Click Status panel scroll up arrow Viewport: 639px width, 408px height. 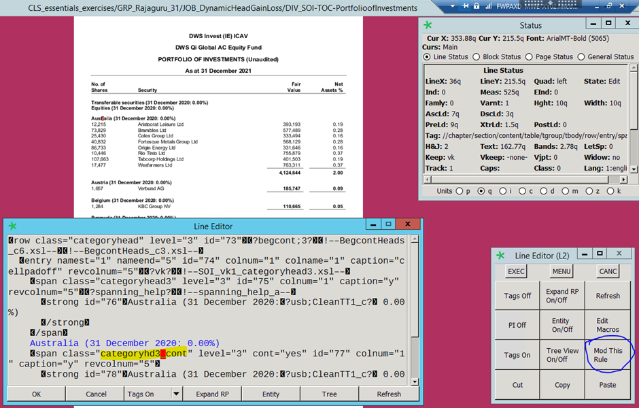[634, 69]
